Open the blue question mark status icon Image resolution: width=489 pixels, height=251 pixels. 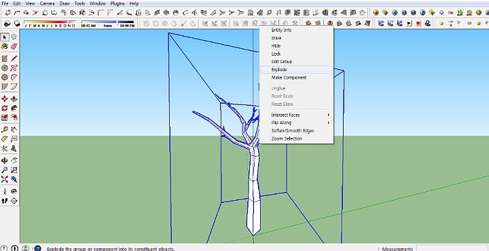37,248
